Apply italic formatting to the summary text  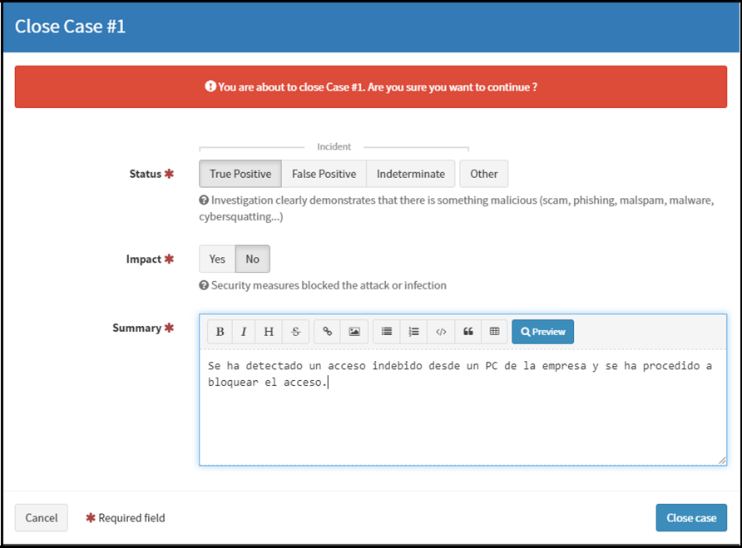coord(243,331)
